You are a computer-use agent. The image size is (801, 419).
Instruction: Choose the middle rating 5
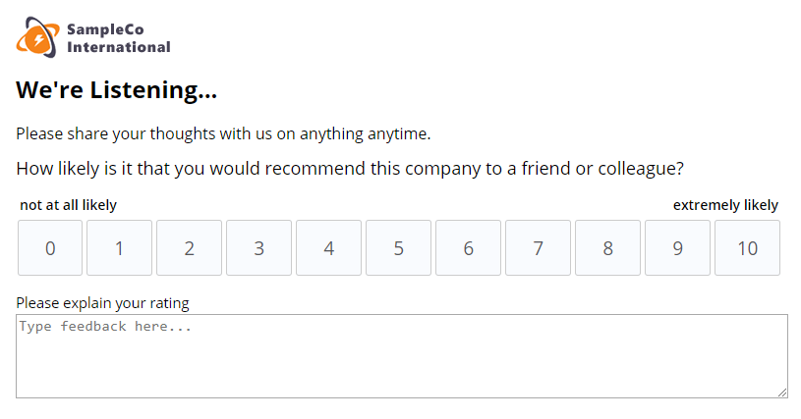pyautogui.click(x=399, y=248)
